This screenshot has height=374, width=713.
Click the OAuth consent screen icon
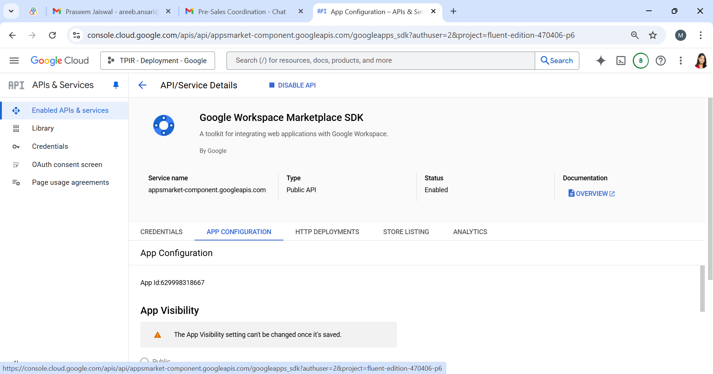click(x=16, y=165)
